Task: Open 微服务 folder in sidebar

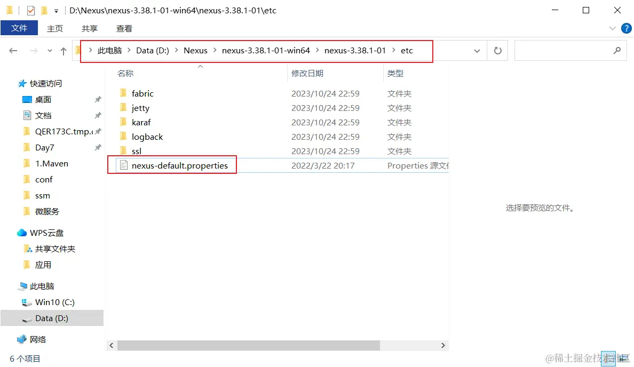Action: (47, 211)
